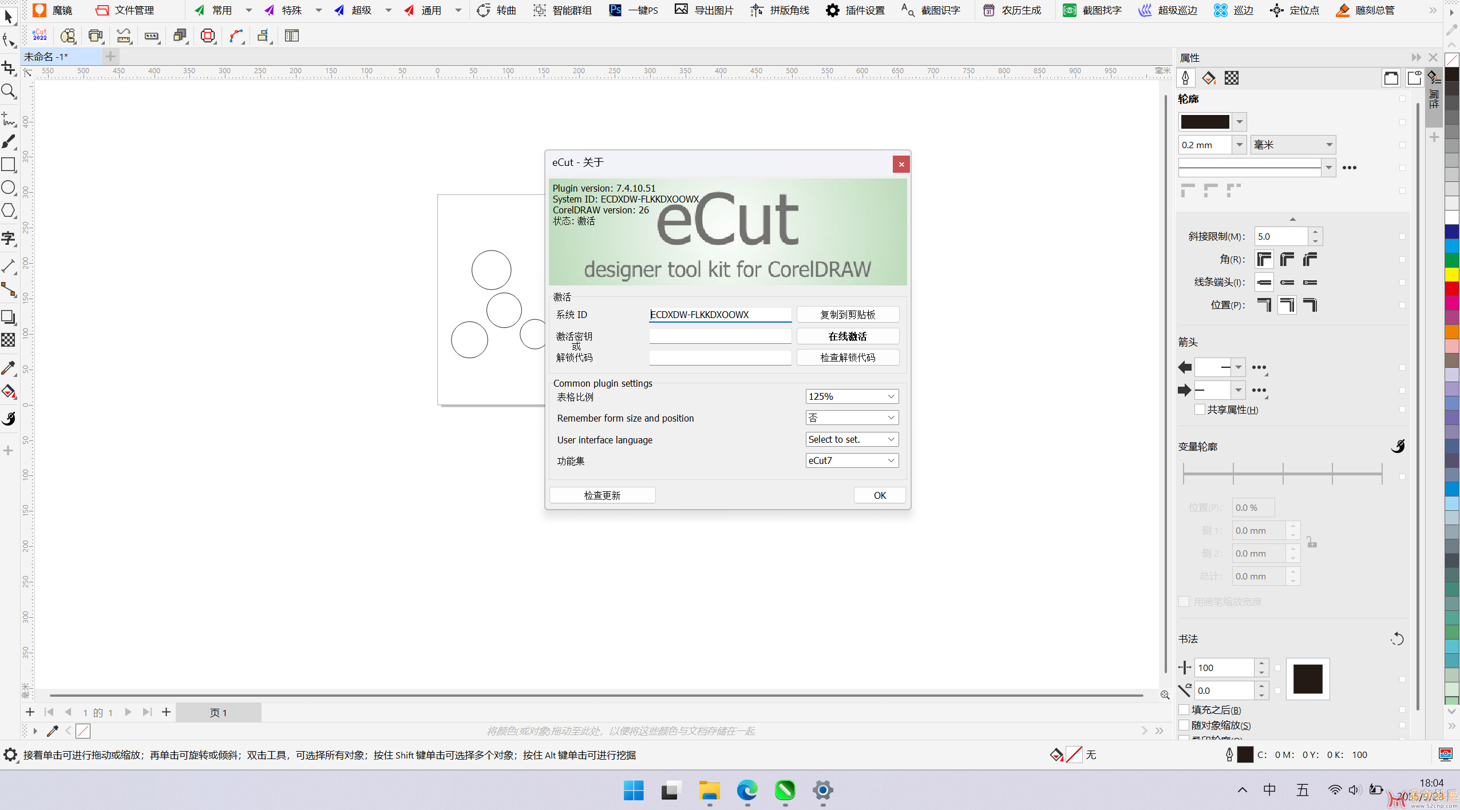Select the Text tool in toolbox
The height and width of the screenshot is (810, 1460).
point(9,239)
